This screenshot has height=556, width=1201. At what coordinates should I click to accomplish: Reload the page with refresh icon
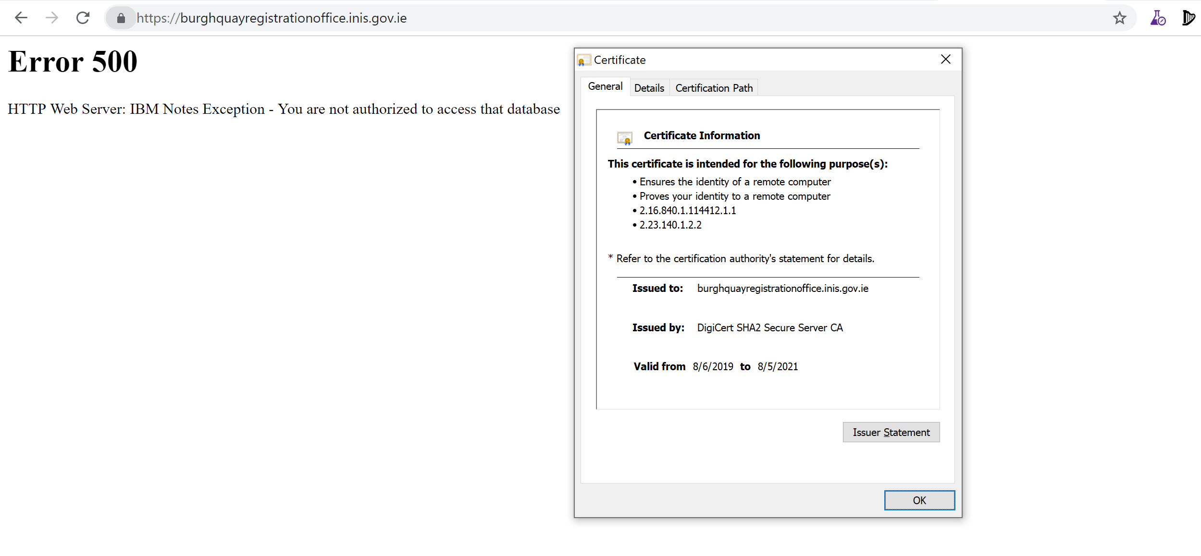[x=83, y=18]
